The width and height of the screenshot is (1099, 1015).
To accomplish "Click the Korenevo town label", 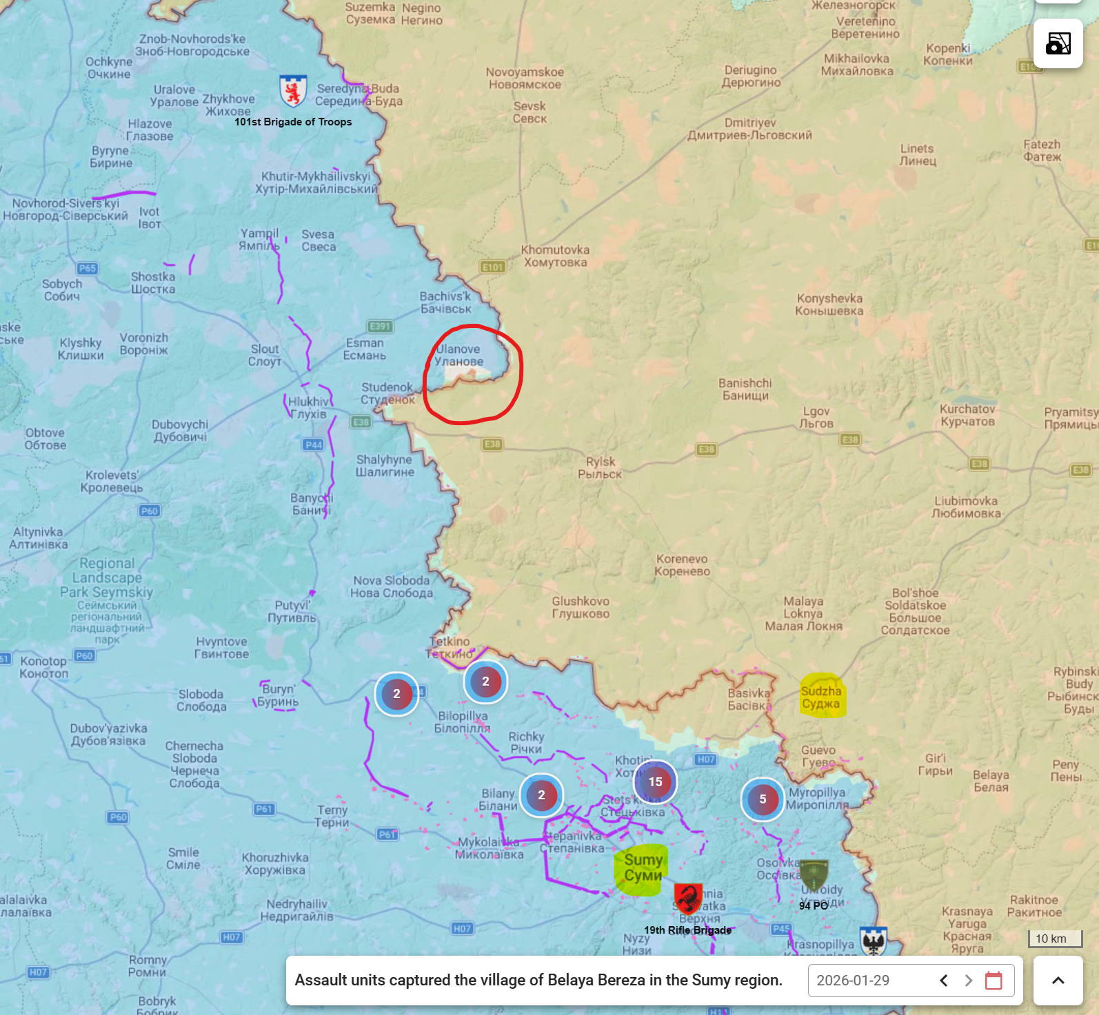I will pos(682,565).
